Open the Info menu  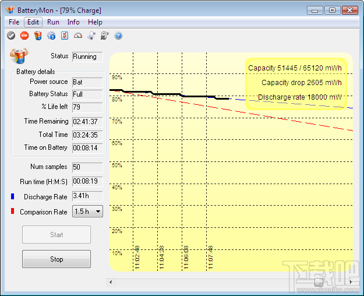pyautogui.click(x=73, y=22)
